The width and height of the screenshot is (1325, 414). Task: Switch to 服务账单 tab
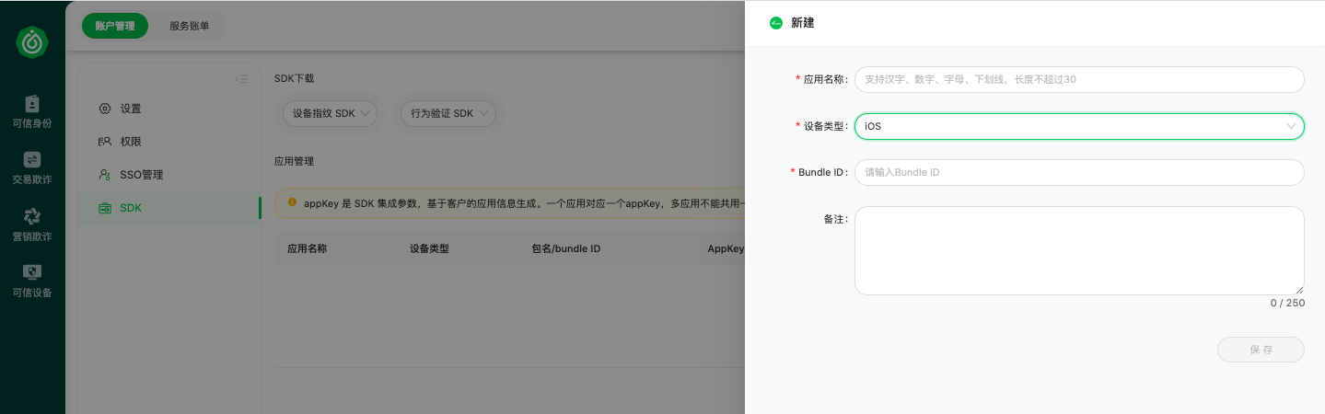coord(189,26)
